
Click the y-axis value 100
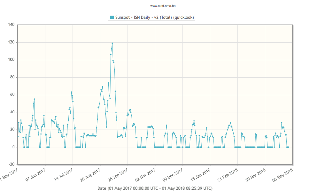(x=11, y=60)
